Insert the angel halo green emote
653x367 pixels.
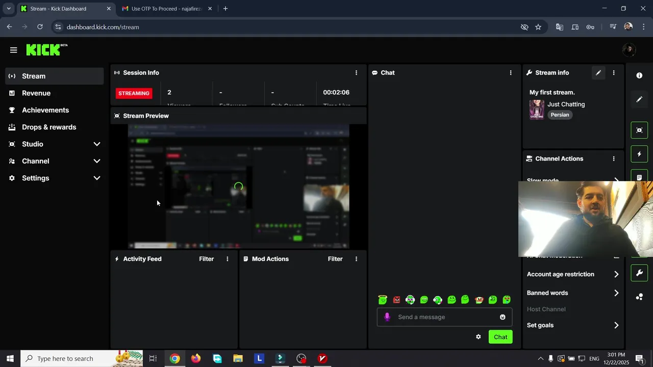tap(383, 300)
